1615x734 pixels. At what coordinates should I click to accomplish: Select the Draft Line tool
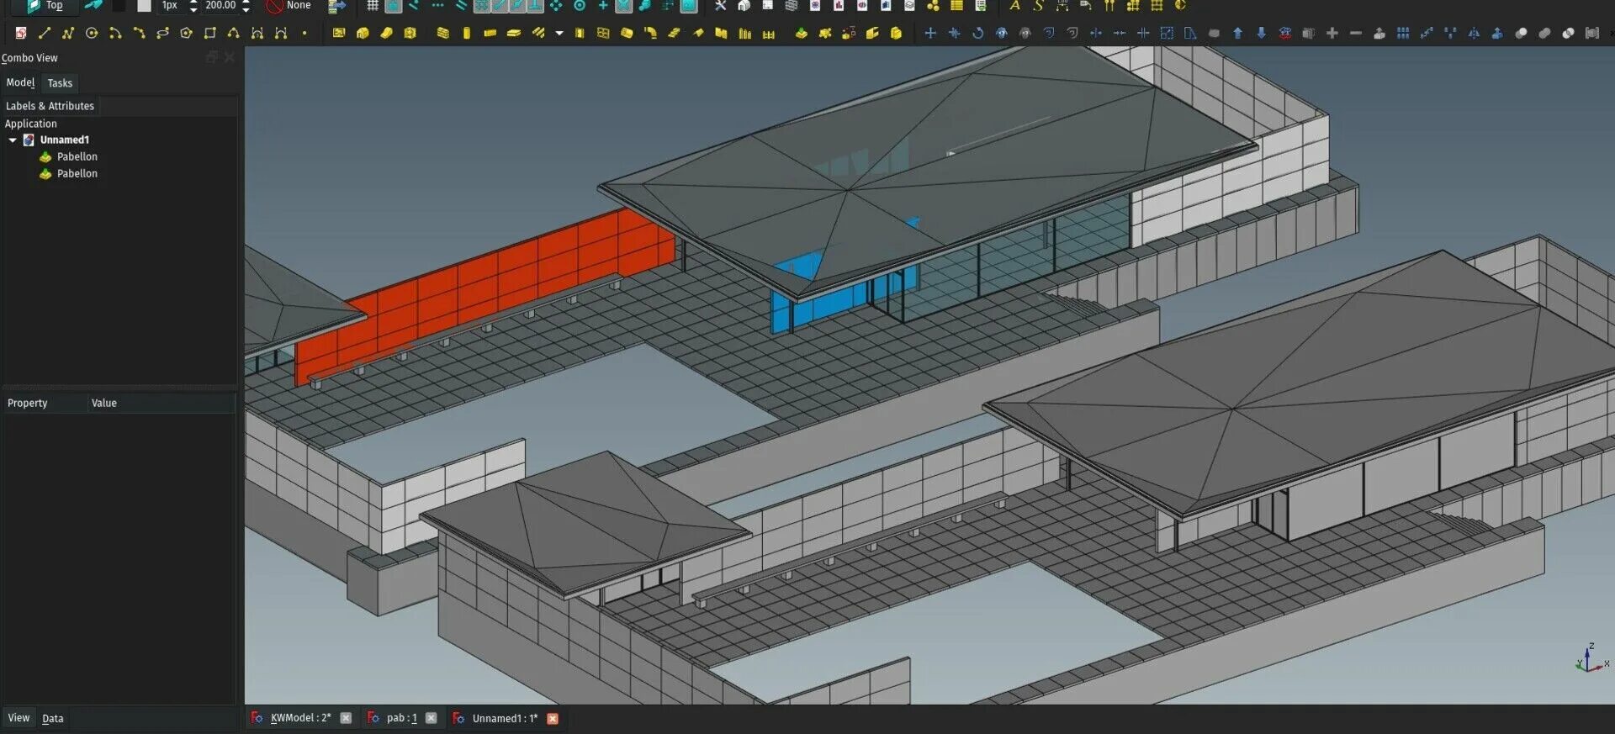[x=45, y=34]
